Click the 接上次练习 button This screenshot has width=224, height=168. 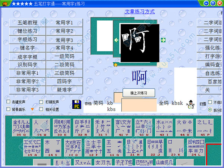point(139,93)
